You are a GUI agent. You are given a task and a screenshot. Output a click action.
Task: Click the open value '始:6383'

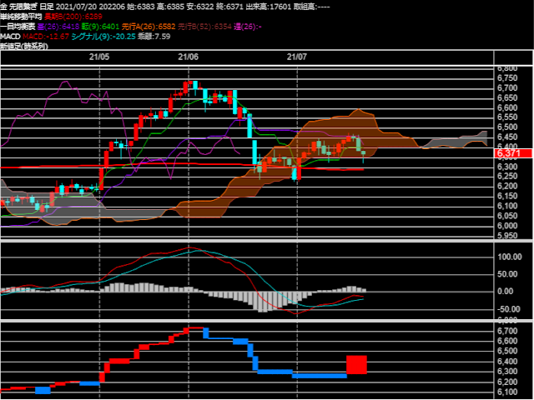140,7
